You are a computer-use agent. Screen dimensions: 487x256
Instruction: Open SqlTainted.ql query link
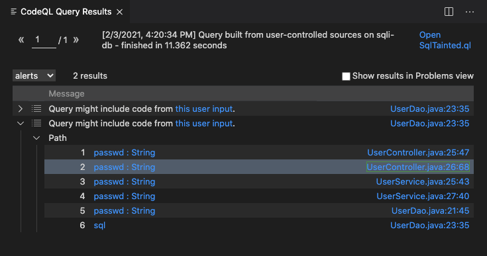(x=445, y=40)
